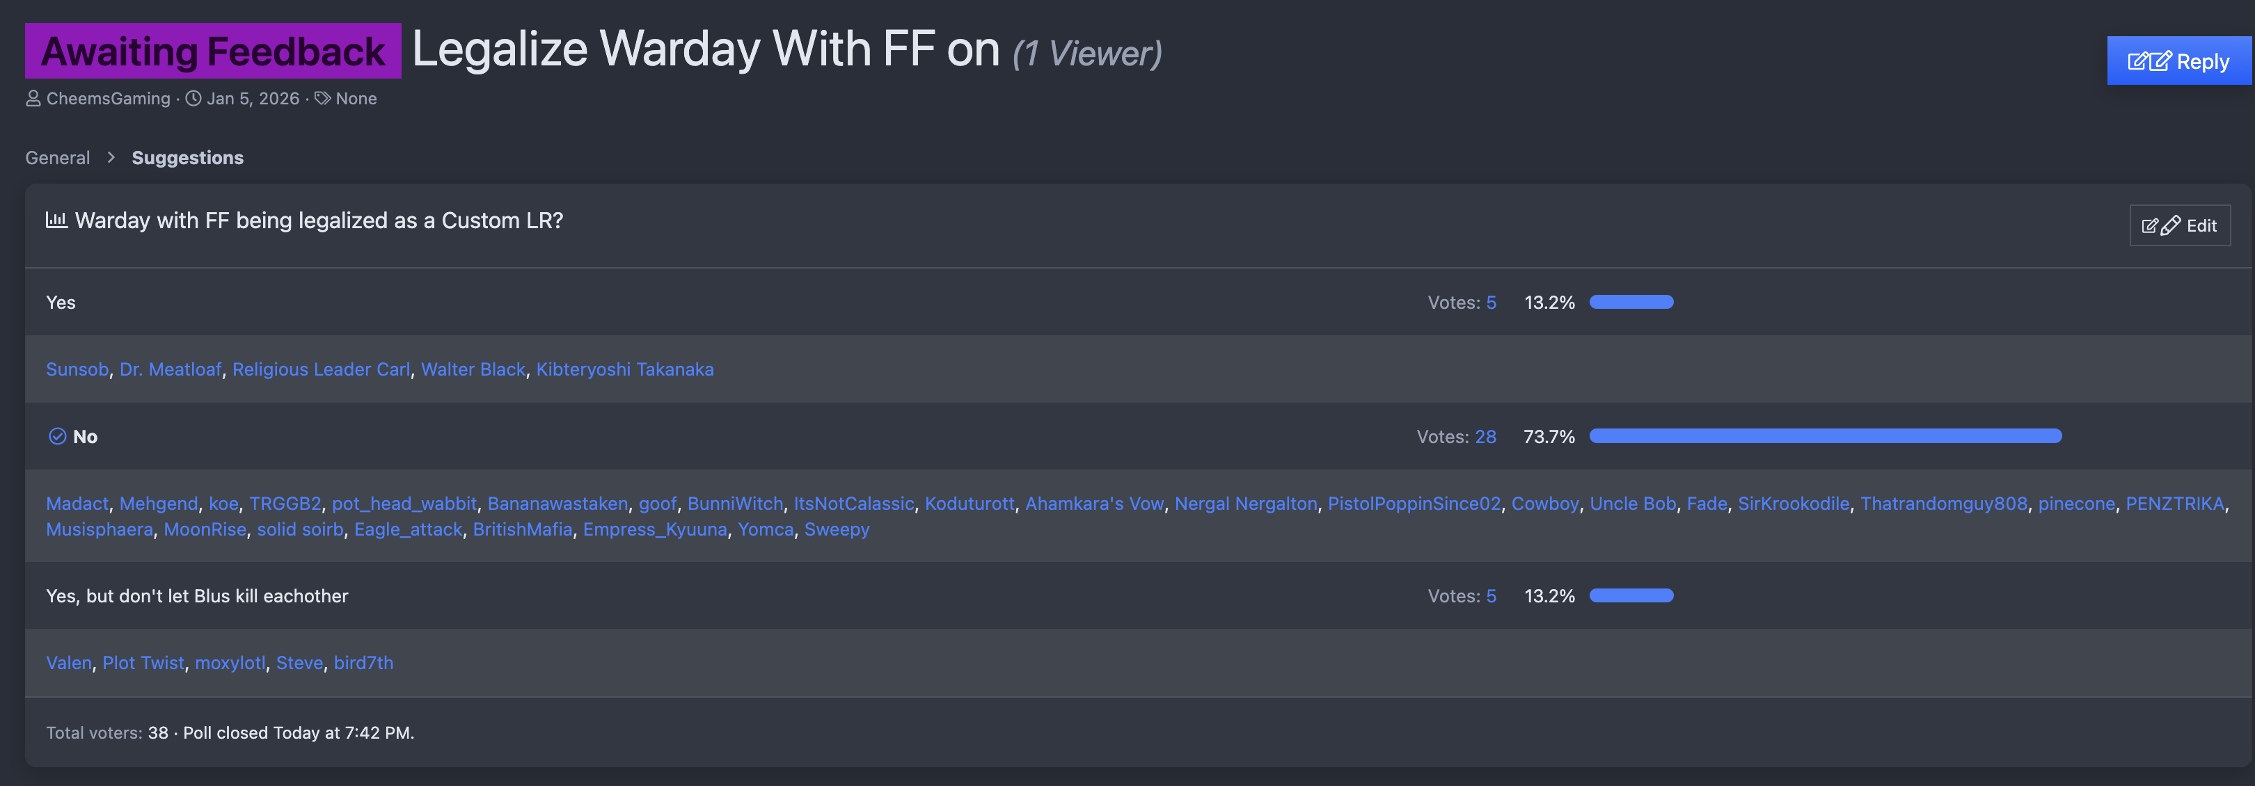Go to the Suggestions breadcrumb
This screenshot has height=786, width=2255.
click(187, 158)
